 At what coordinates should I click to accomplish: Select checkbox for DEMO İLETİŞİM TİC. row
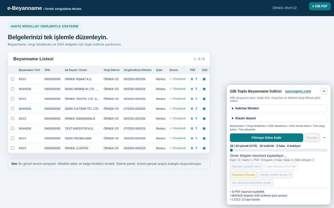tap(13, 109)
